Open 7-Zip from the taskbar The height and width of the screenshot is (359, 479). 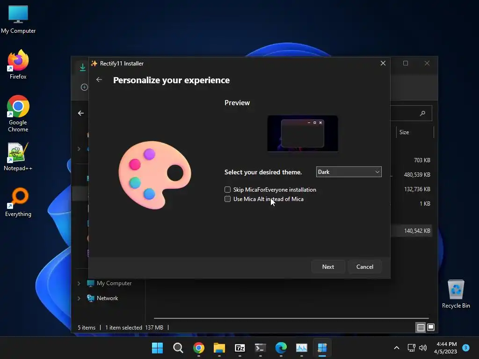click(x=240, y=348)
